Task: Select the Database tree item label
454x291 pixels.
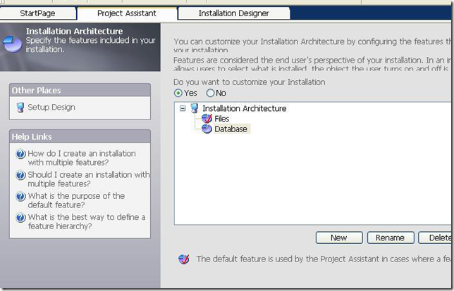Action: click(231, 129)
